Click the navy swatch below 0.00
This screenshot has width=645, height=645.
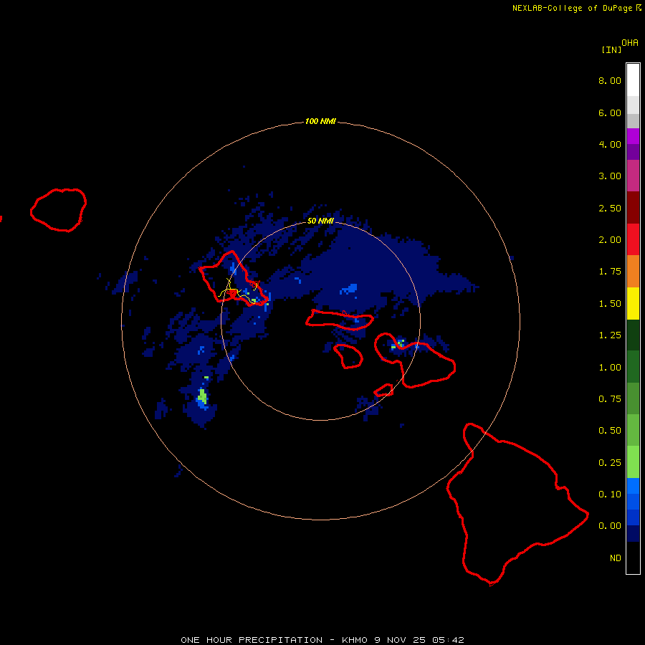(x=633, y=533)
